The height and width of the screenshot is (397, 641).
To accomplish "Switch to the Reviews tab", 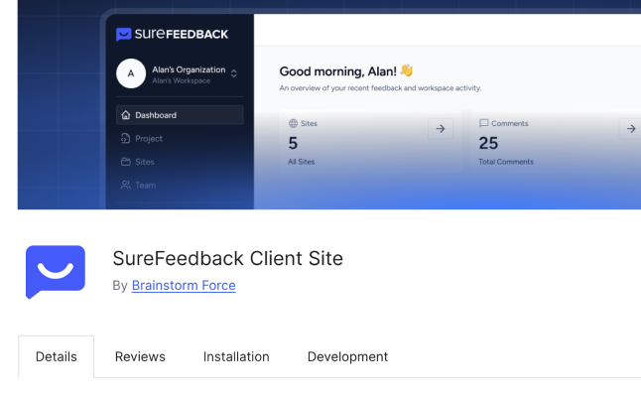I will tap(140, 356).
